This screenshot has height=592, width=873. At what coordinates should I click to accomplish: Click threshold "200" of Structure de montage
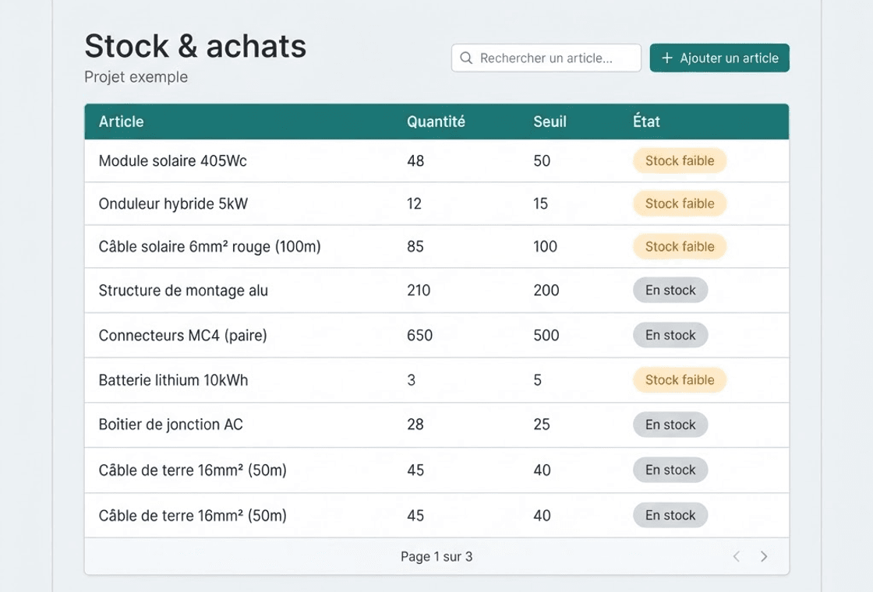[546, 291]
